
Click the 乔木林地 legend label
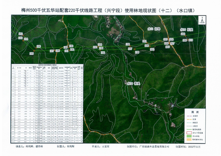[196, 136]
